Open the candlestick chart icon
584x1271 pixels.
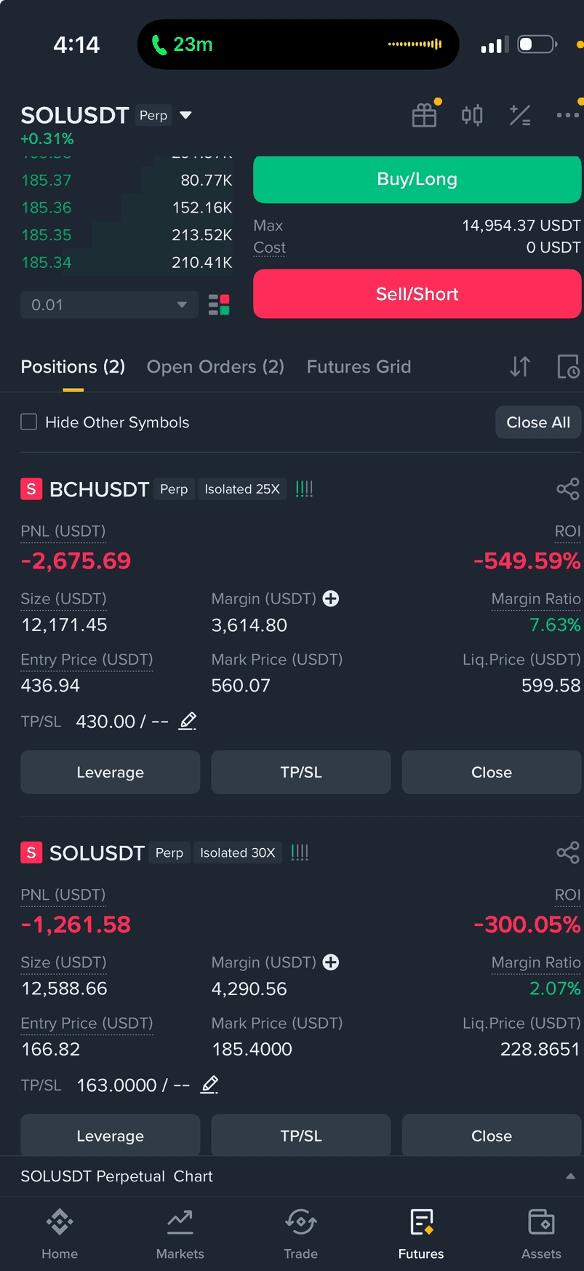pos(472,115)
